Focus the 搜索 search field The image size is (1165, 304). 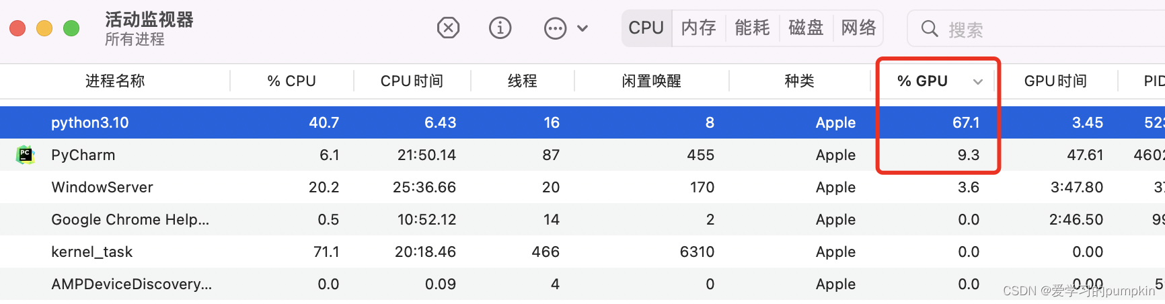[1036, 29]
